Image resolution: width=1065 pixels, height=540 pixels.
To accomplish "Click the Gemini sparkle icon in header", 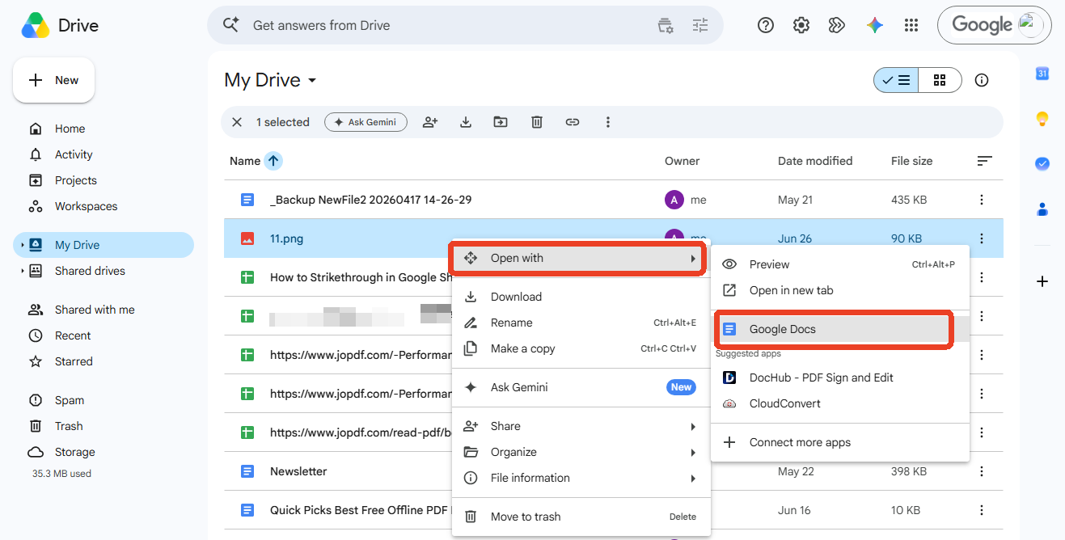I will coord(874,25).
